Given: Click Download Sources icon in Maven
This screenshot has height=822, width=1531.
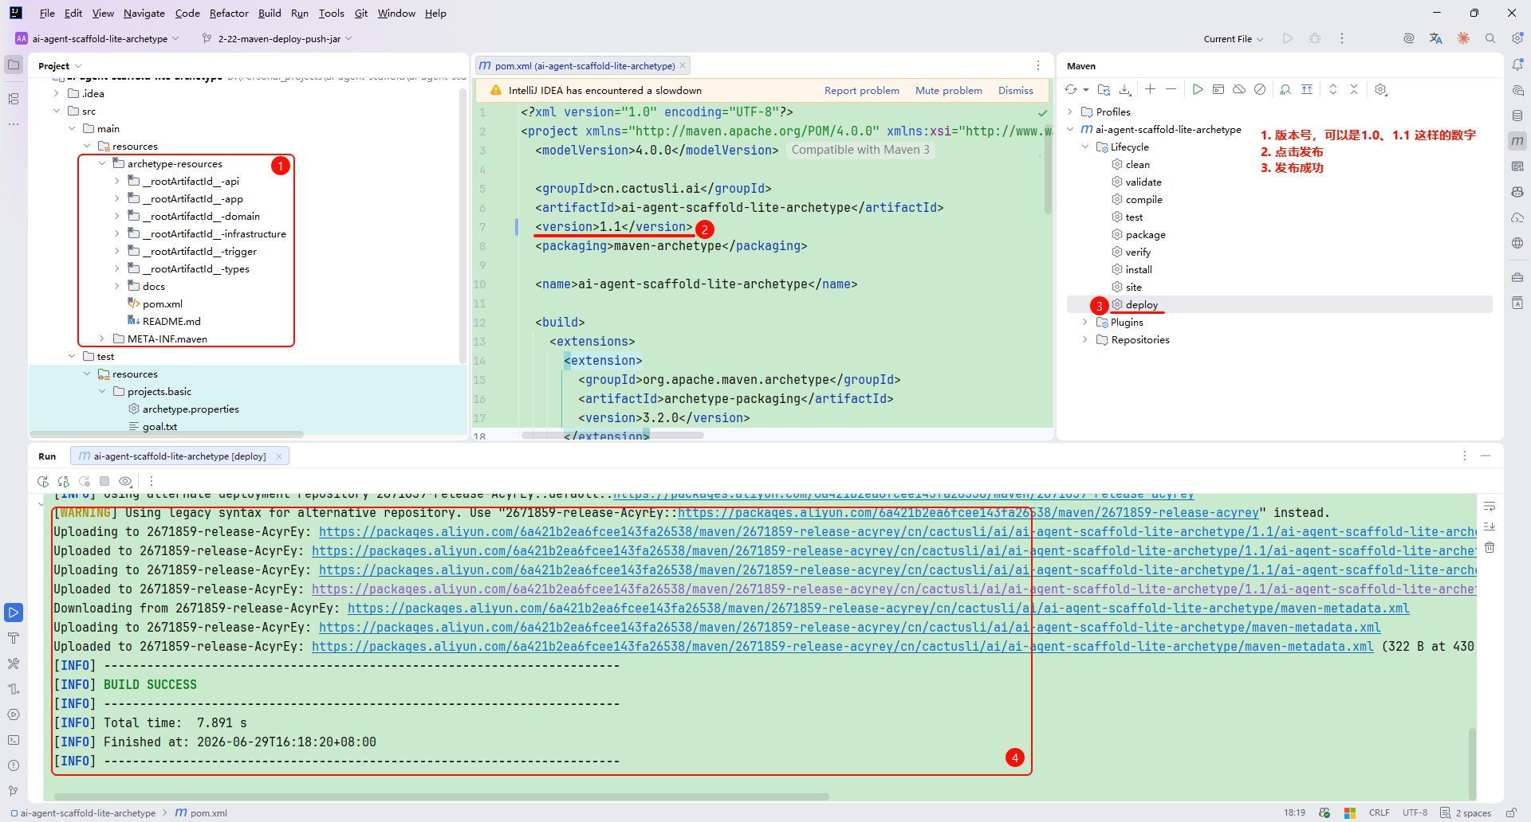Looking at the screenshot, I should click(x=1125, y=90).
